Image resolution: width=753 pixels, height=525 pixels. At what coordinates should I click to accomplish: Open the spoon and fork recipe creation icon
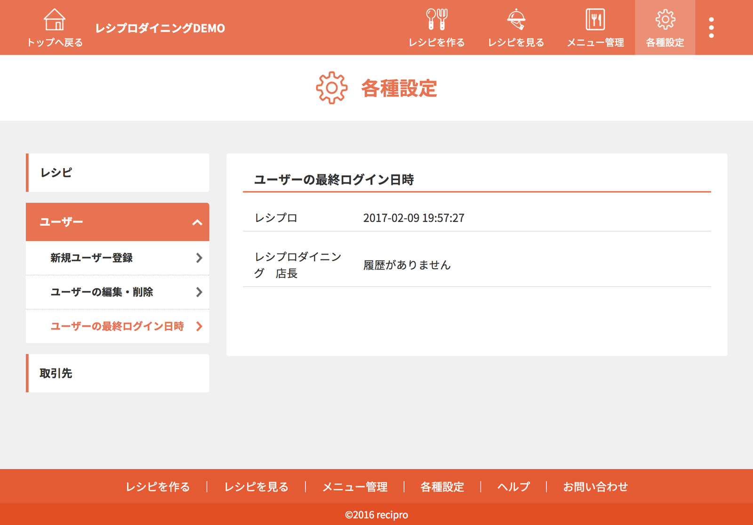436,20
